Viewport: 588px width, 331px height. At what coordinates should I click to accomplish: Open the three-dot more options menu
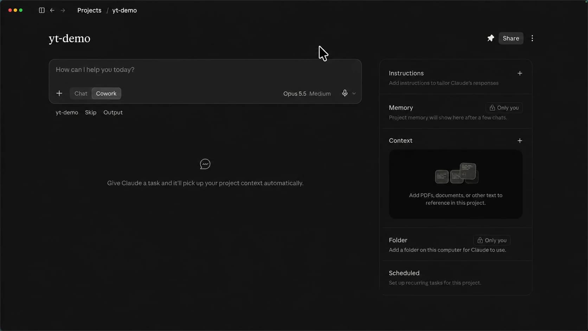tap(532, 38)
